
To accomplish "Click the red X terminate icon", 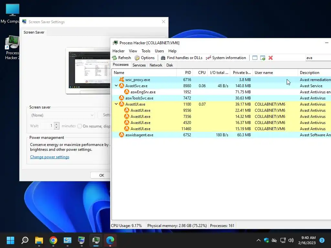I will [271, 58].
